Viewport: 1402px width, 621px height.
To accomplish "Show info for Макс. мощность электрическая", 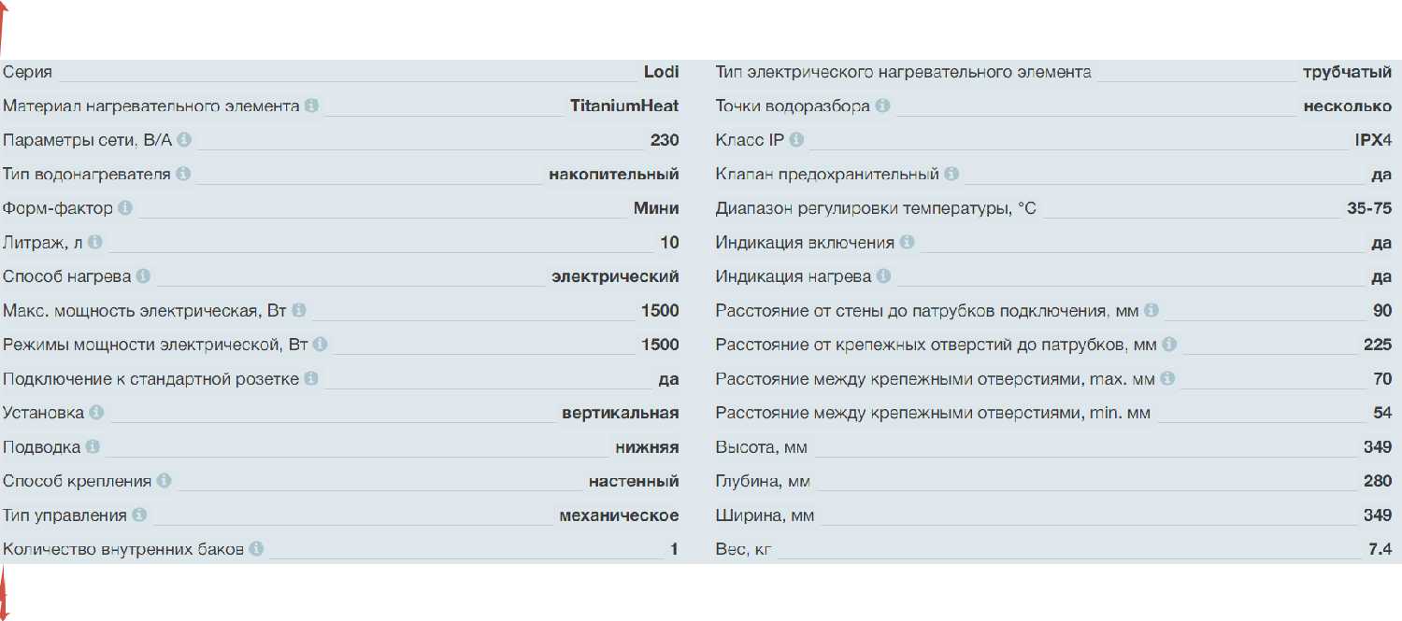I will coord(298,311).
